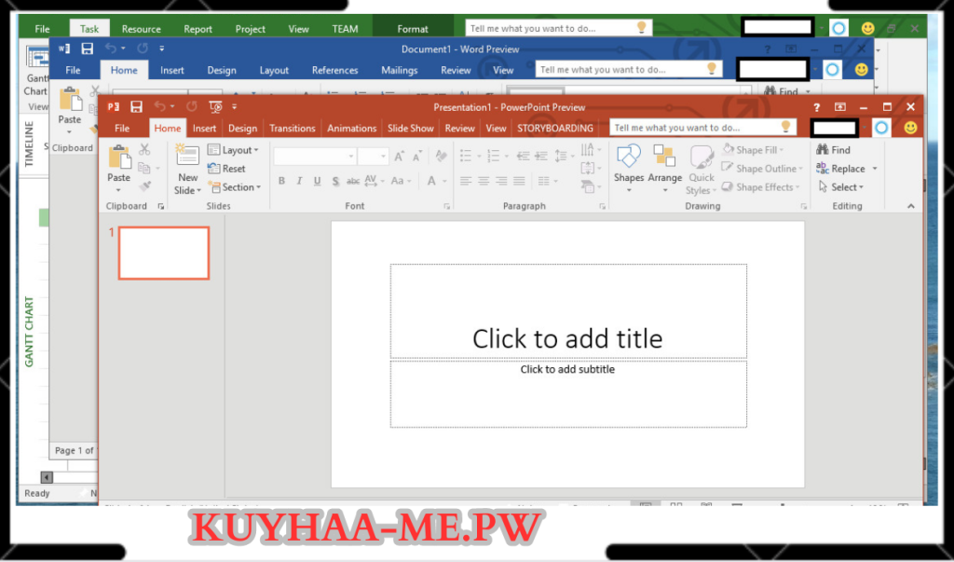
Task: Click the Cut scissors icon in PowerPoint
Action: 144,149
